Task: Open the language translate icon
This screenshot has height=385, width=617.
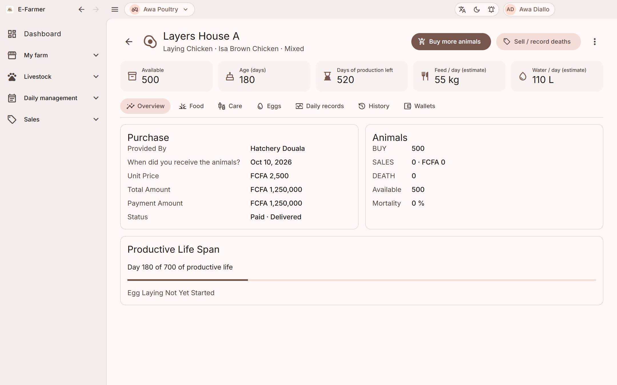Action: point(462,9)
